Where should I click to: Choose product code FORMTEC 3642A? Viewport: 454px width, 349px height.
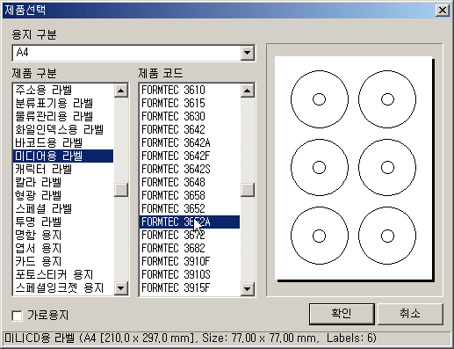[190, 142]
